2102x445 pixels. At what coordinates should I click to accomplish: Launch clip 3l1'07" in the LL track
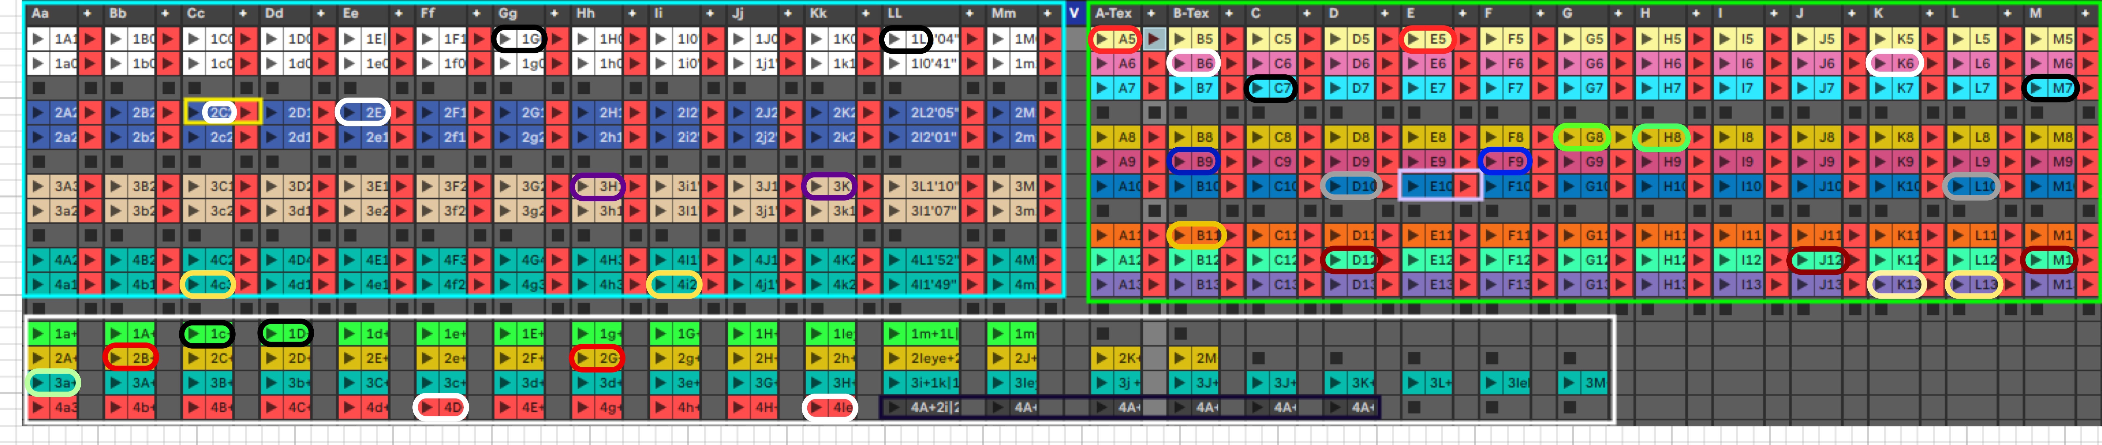895,211
